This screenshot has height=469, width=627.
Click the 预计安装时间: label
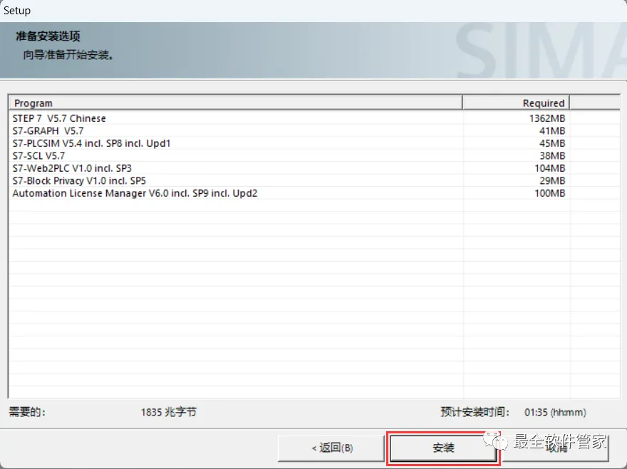[475, 412]
